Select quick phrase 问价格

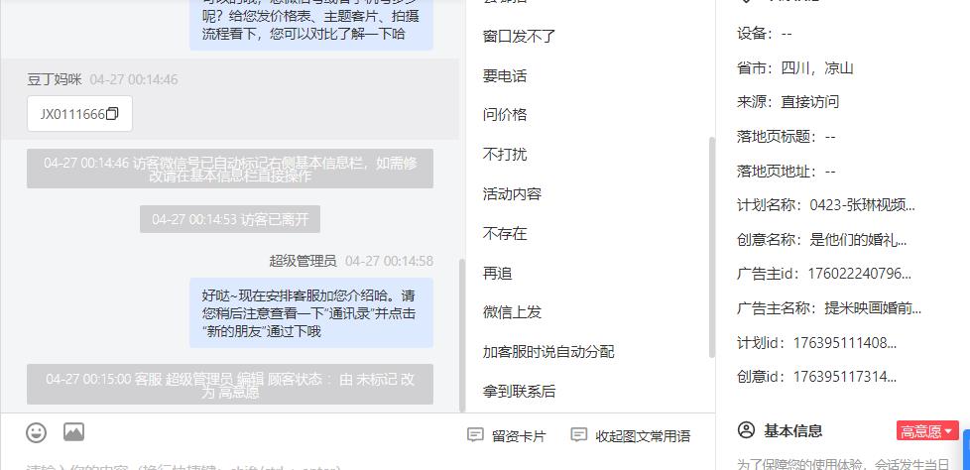click(505, 115)
